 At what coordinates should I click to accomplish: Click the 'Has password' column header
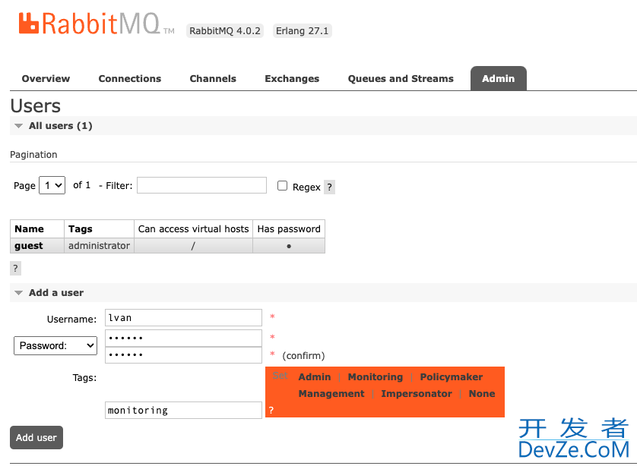point(289,228)
